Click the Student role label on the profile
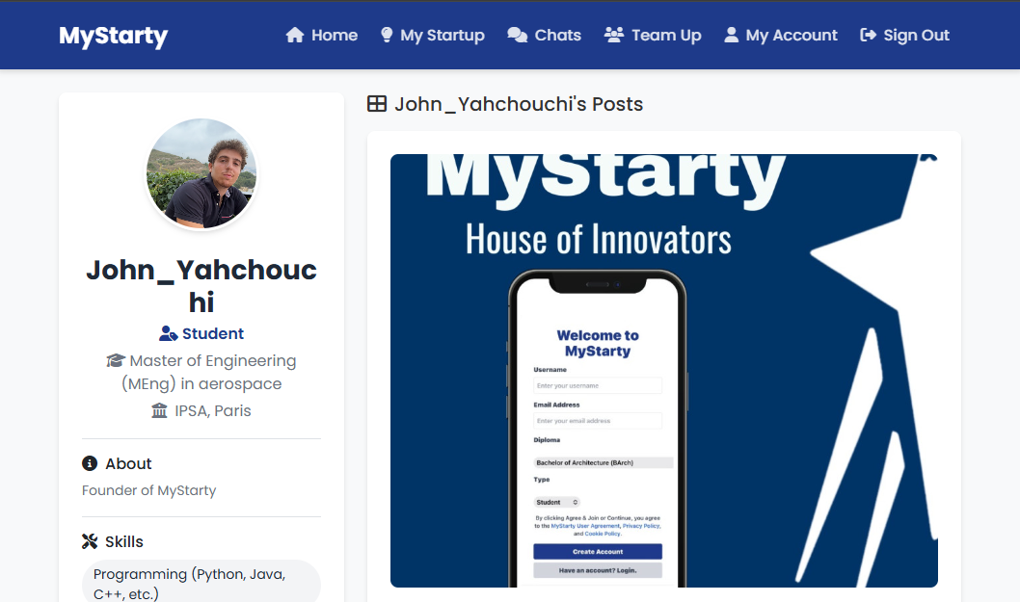The width and height of the screenshot is (1020, 602). pyautogui.click(x=214, y=334)
